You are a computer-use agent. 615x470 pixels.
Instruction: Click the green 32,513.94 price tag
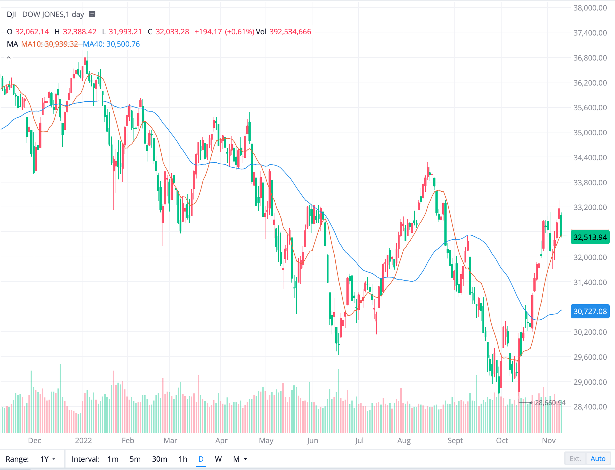(590, 237)
